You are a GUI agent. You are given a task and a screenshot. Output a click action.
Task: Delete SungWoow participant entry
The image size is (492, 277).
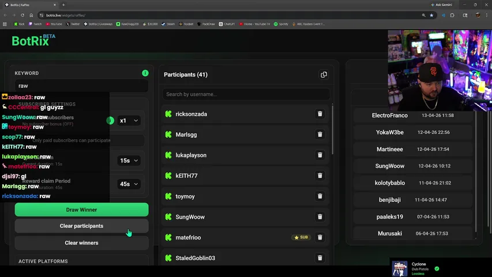(x=320, y=217)
